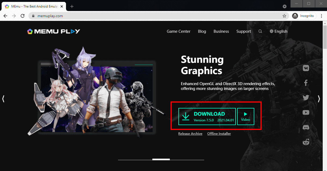Open the Blog menu item
The image size is (327, 171).
tap(202, 31)
